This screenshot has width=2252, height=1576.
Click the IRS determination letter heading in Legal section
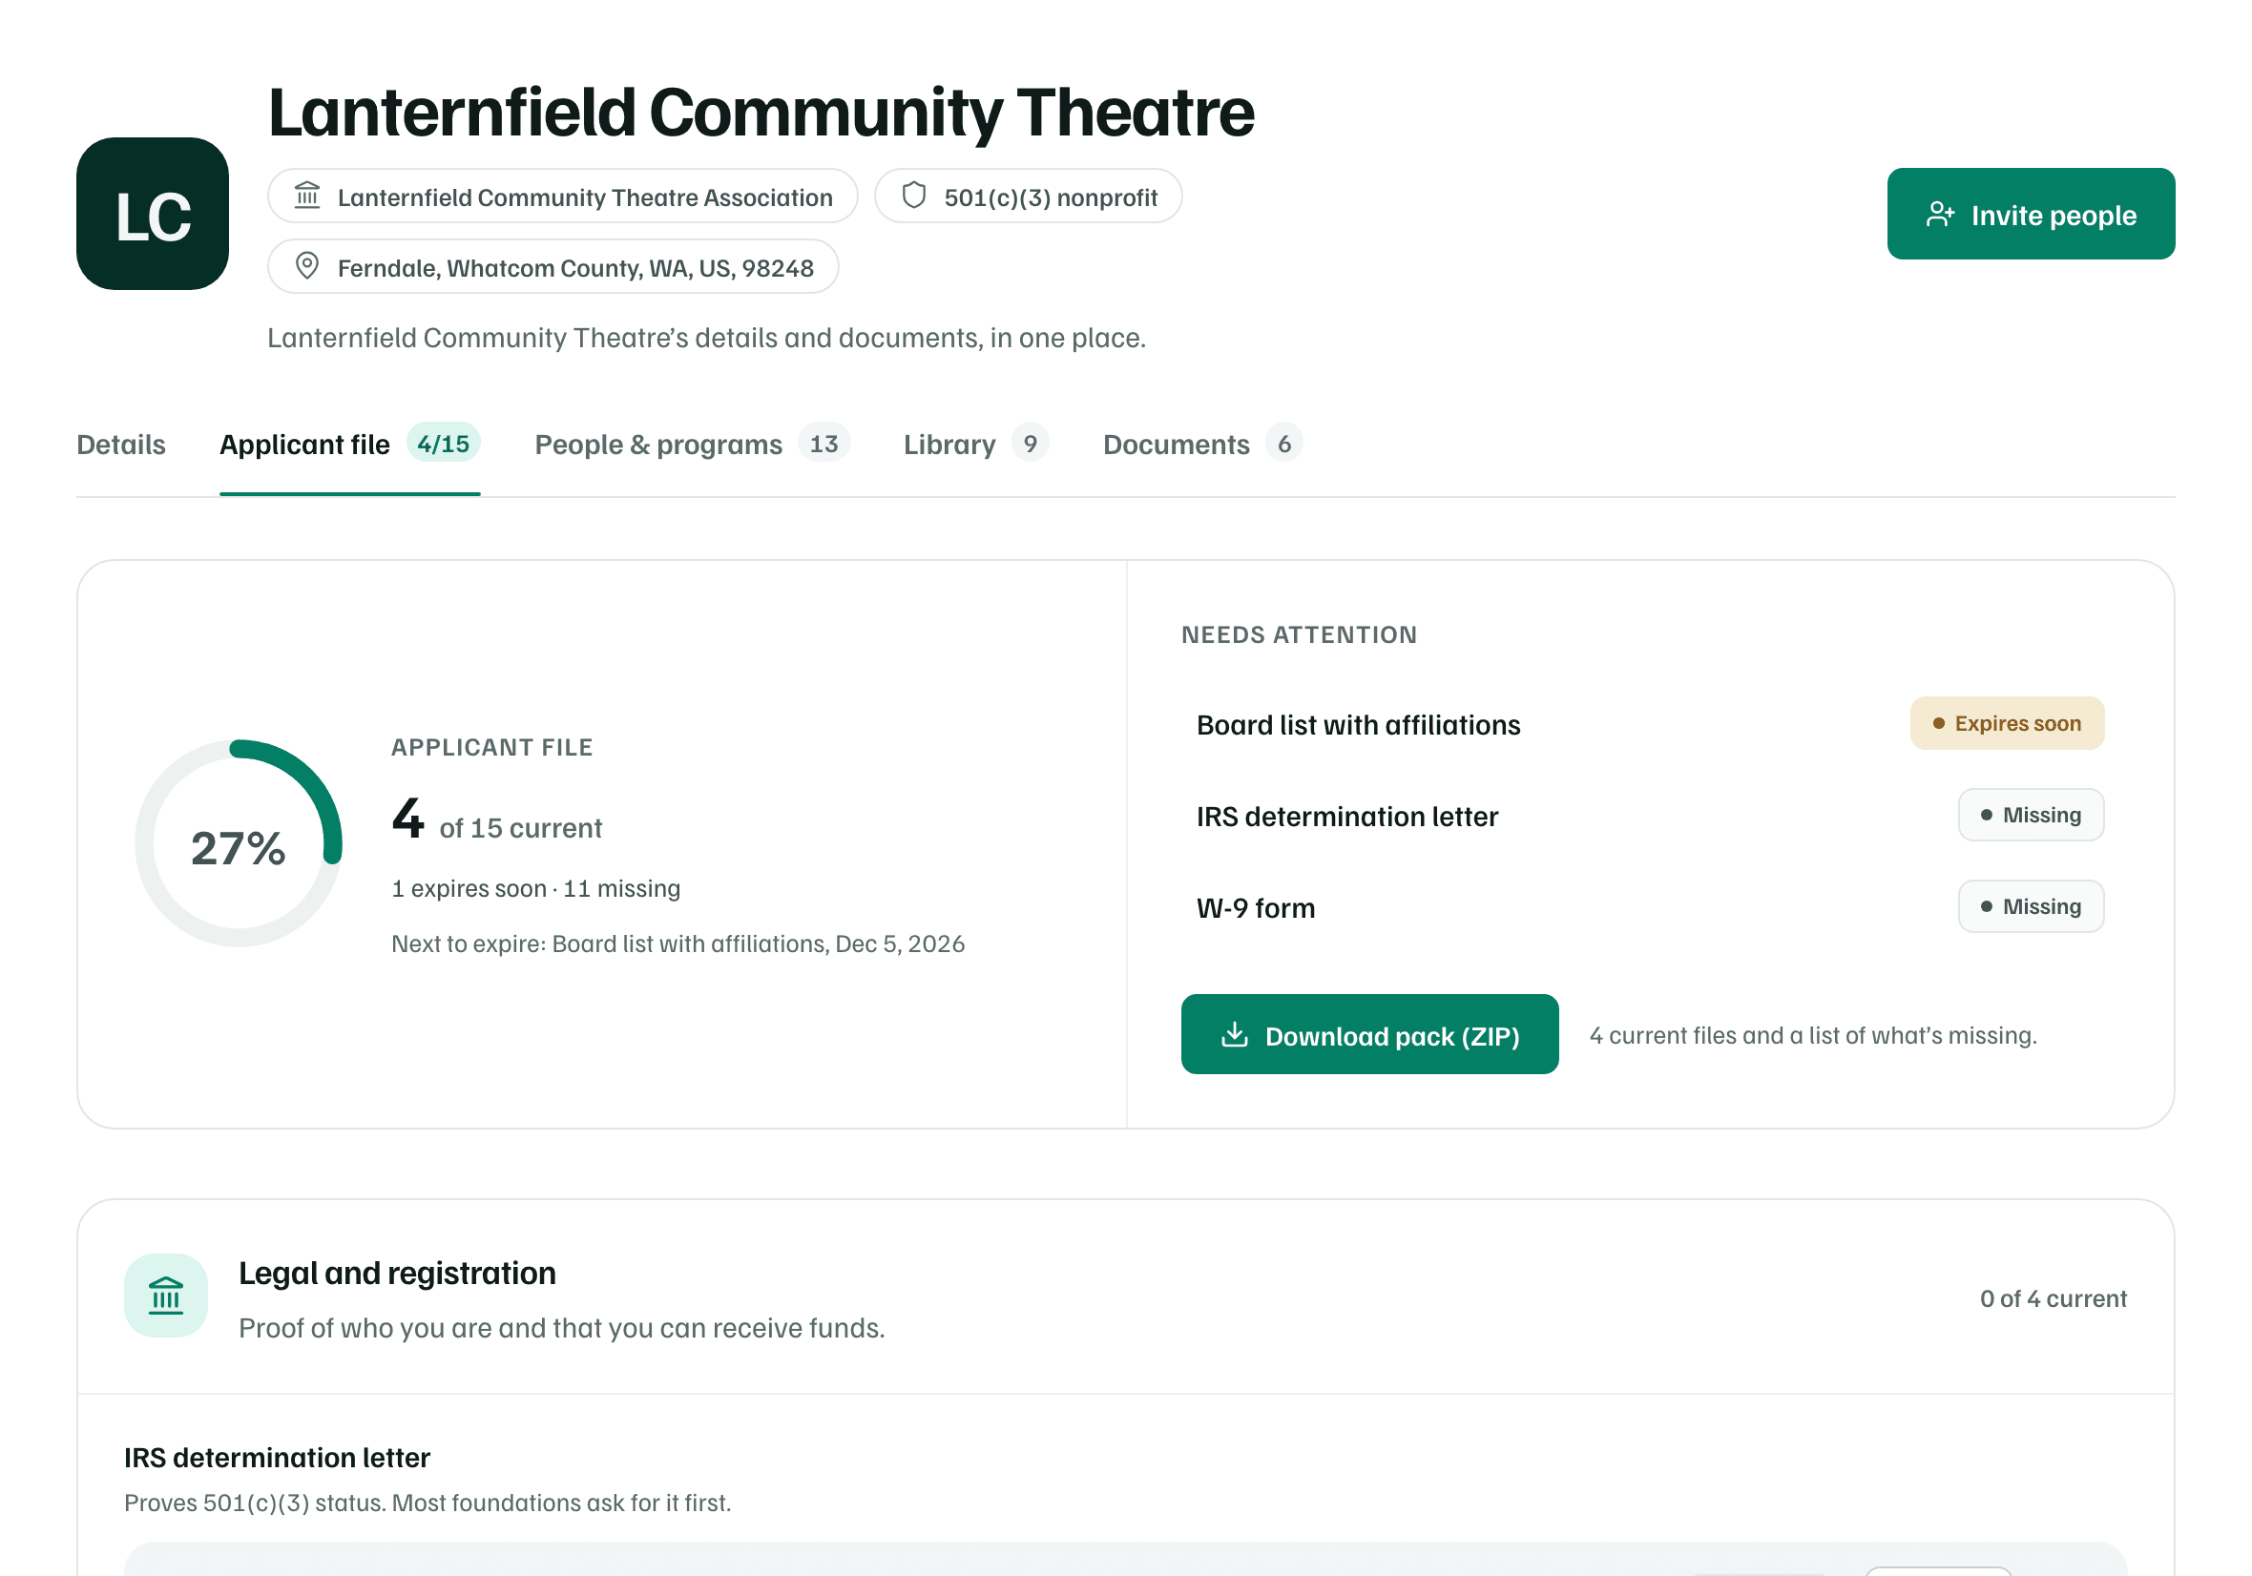[x=277, y=1458]
